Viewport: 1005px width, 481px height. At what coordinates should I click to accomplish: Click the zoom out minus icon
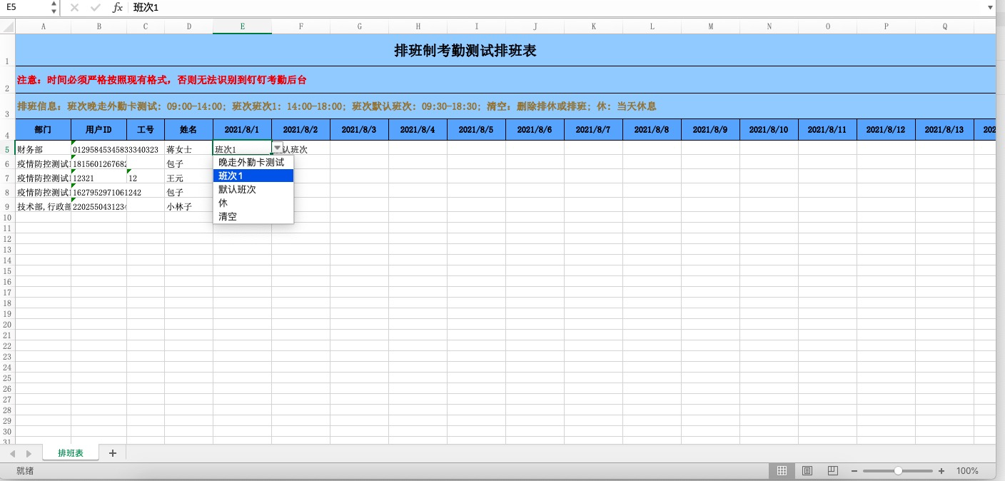click(854, 471)
